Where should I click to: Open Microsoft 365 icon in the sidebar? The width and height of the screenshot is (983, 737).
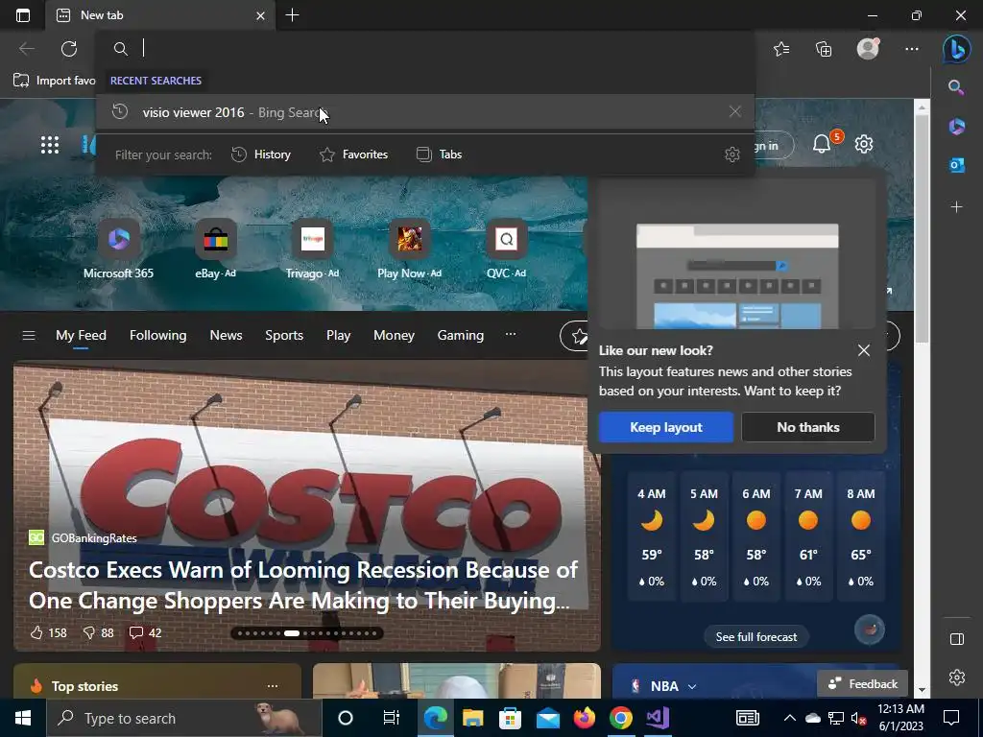click(x=957, y=126)
